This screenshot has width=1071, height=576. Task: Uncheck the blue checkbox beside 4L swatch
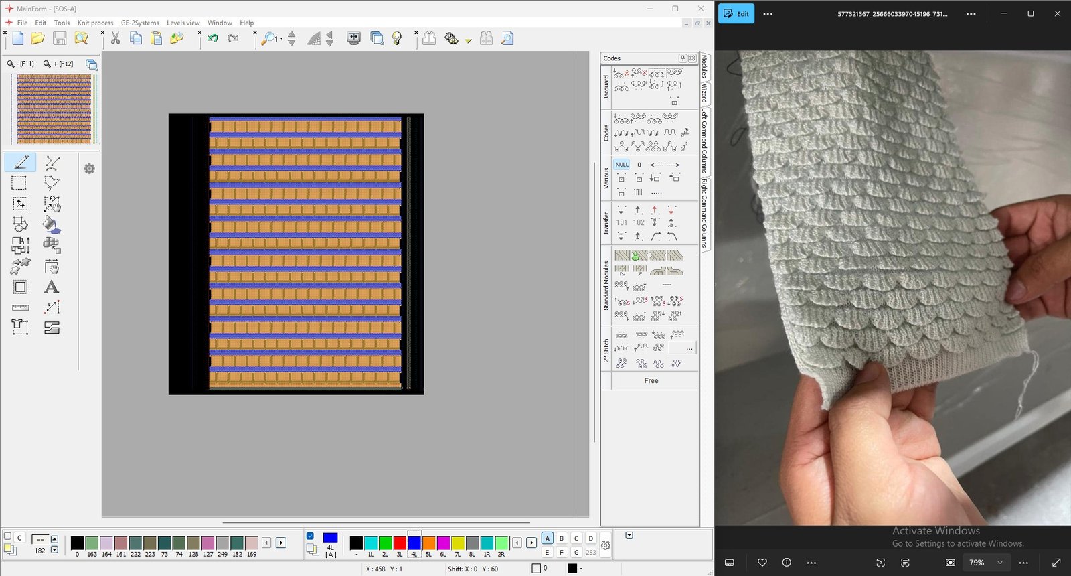[310, 536]
